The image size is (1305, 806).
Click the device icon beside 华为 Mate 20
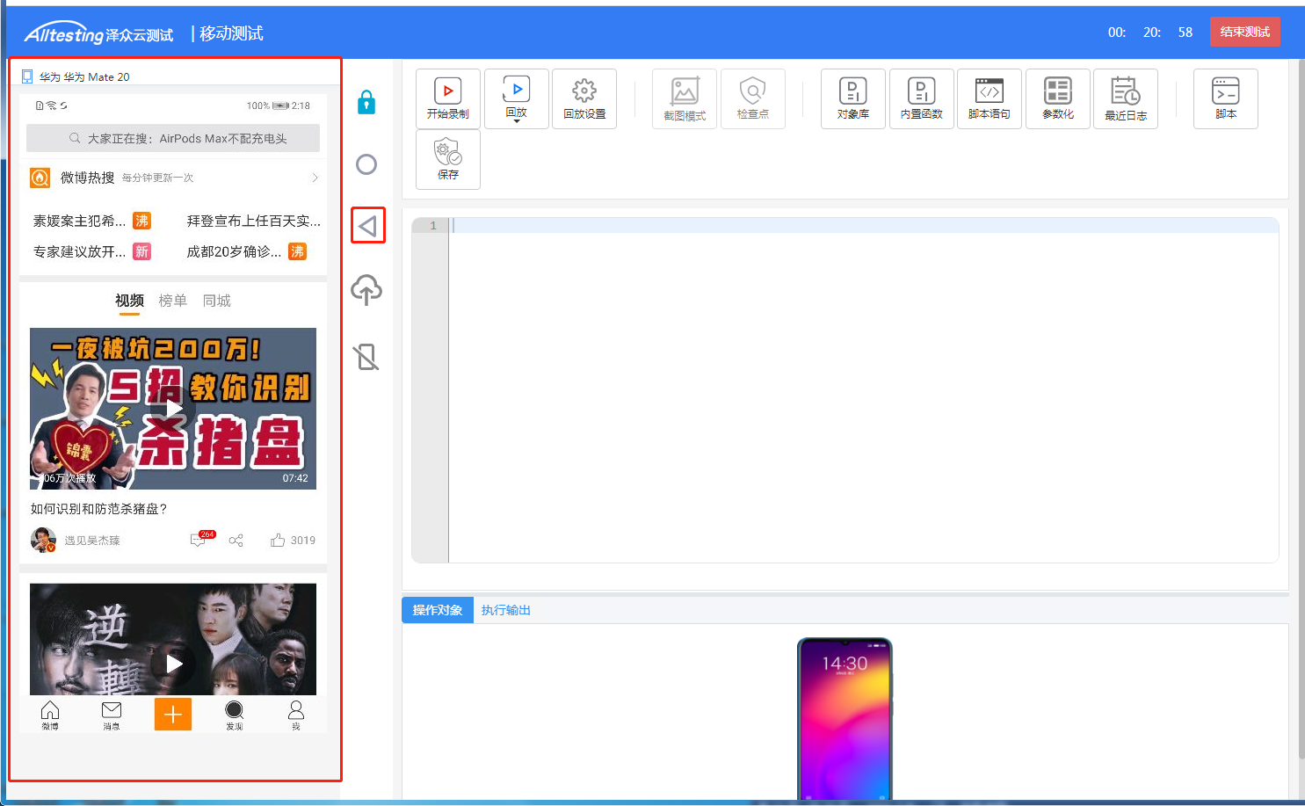coord(27,76)
